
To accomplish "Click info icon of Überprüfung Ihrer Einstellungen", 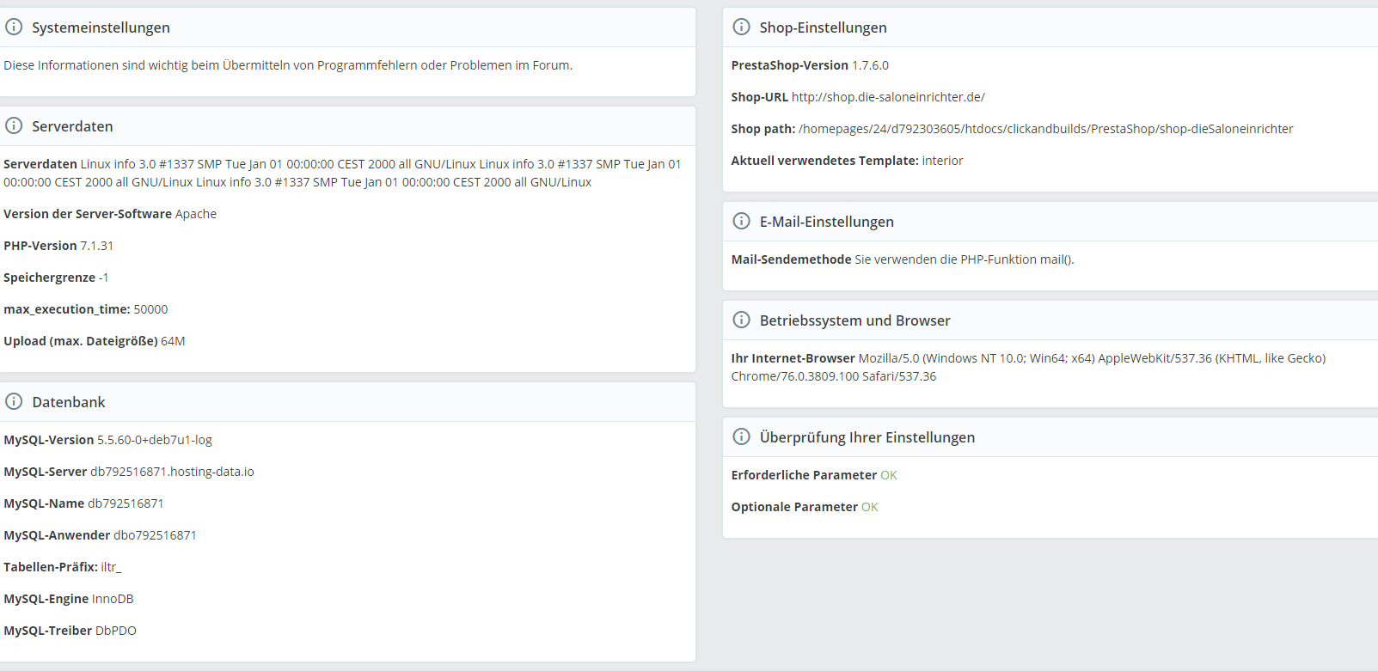I will pyautogui.click(x=741, y=437).
